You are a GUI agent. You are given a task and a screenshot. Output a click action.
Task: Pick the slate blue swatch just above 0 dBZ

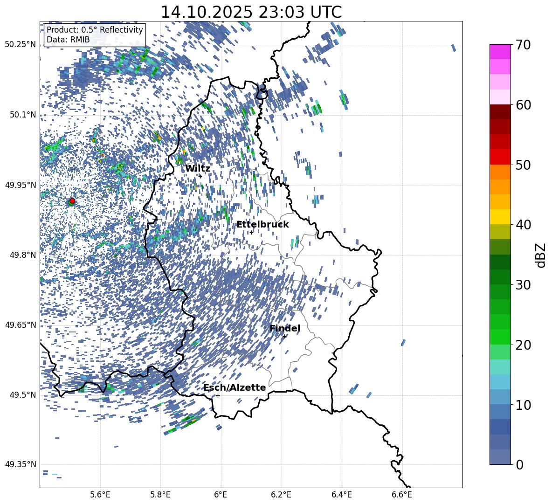500,457
